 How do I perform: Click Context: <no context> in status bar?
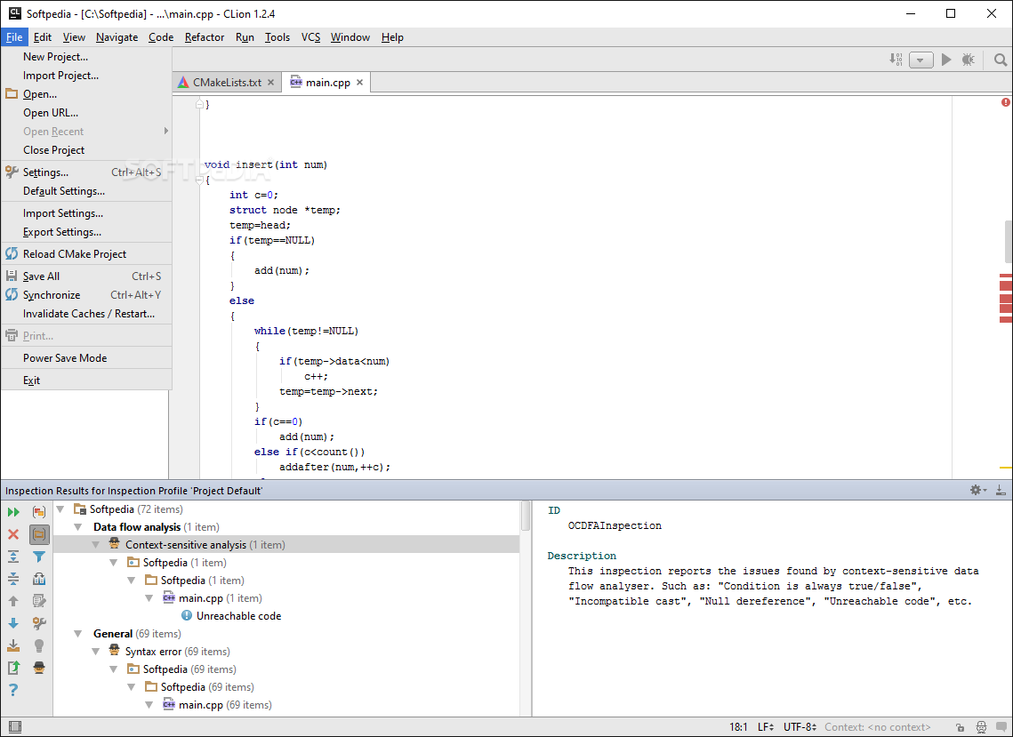point(877,727)
